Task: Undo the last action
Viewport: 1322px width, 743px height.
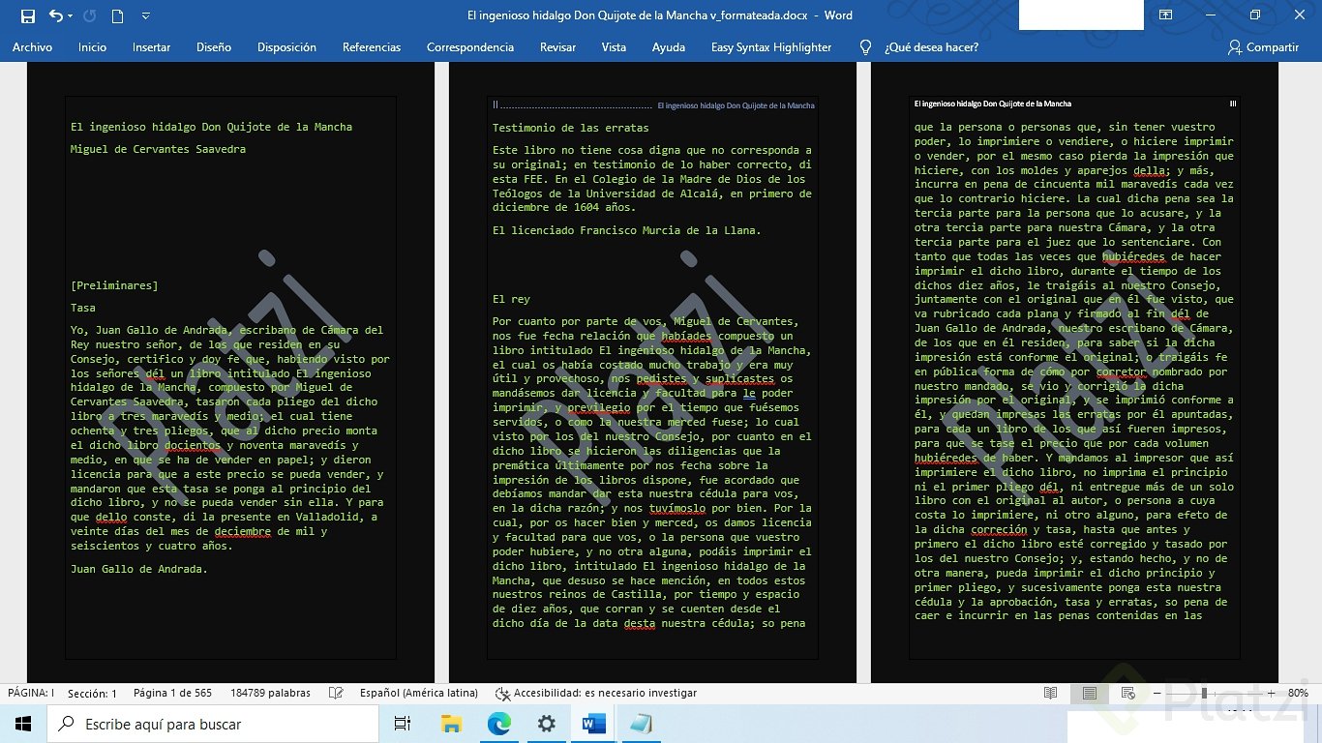Action: point(55,15)
